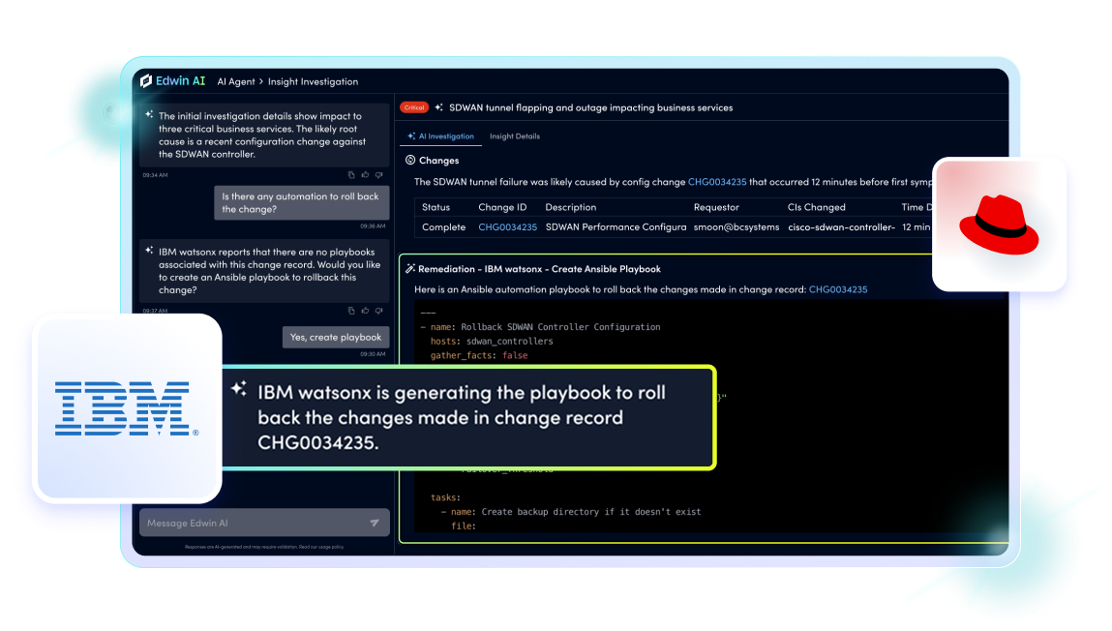
Task: Copy the IBM watsonx playbooks response
Action: (351, 311)
